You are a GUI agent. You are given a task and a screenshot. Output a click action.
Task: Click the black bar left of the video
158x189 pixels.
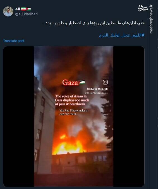coord(18,117)
